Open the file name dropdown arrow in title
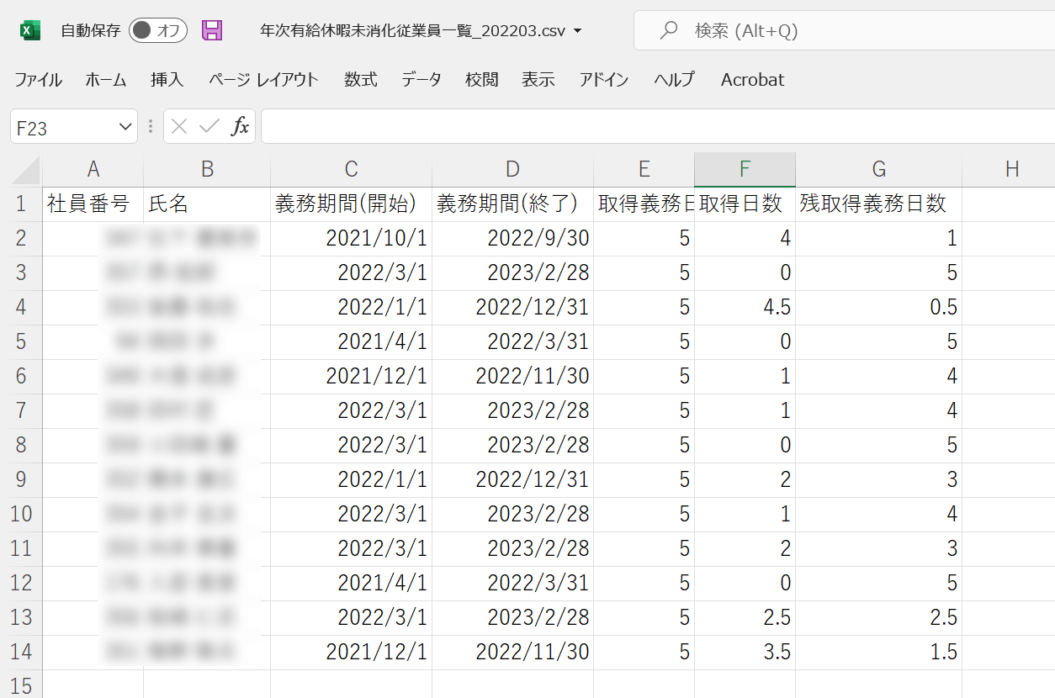This screenshot has width=1055, height=698. [x=577, y=32]
